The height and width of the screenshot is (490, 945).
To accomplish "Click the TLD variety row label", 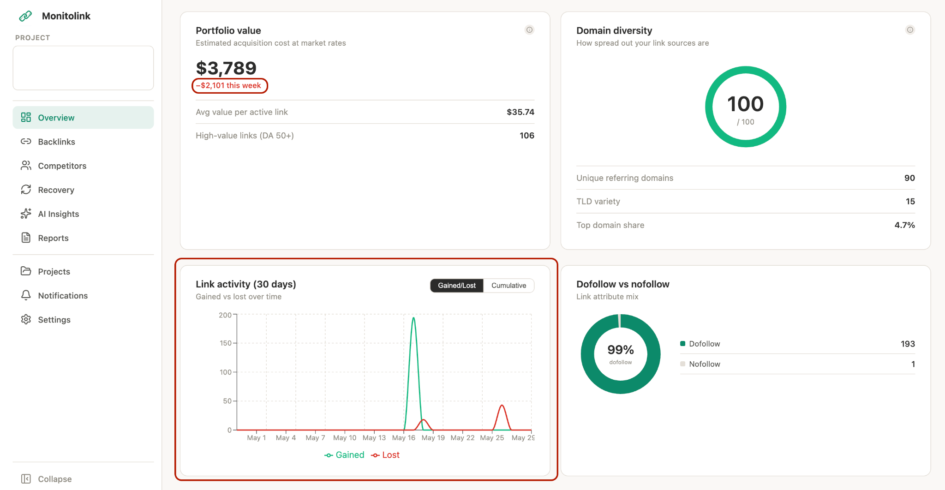I will [x=598, y=201].
